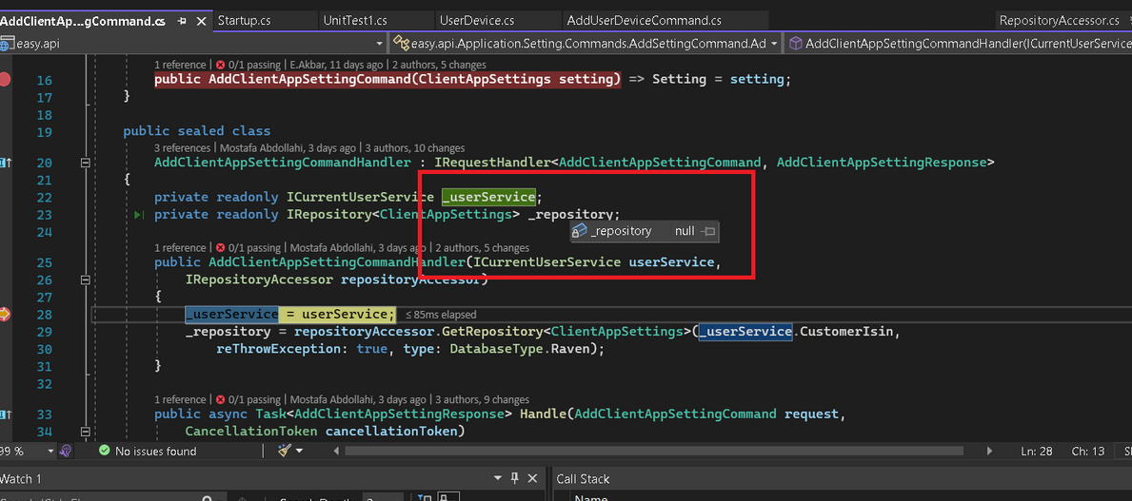The width and height of the screenshot is (1132, 501).
Task: Click the 'Ch: 13' column indicator
Action: point(1088,452)
